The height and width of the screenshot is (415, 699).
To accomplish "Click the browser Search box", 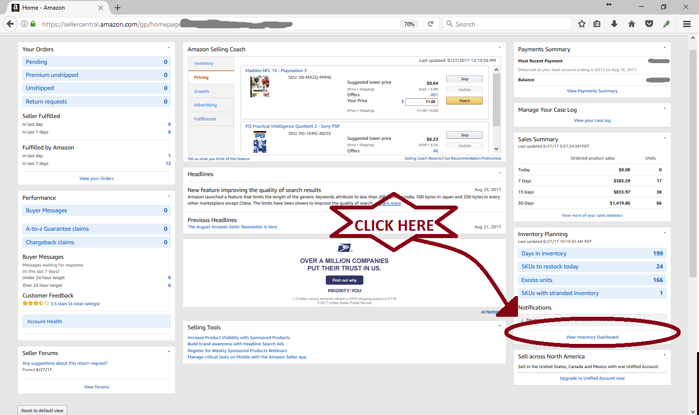I will tap(506, 24).
